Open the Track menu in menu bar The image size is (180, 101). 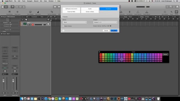coord(24,1)
